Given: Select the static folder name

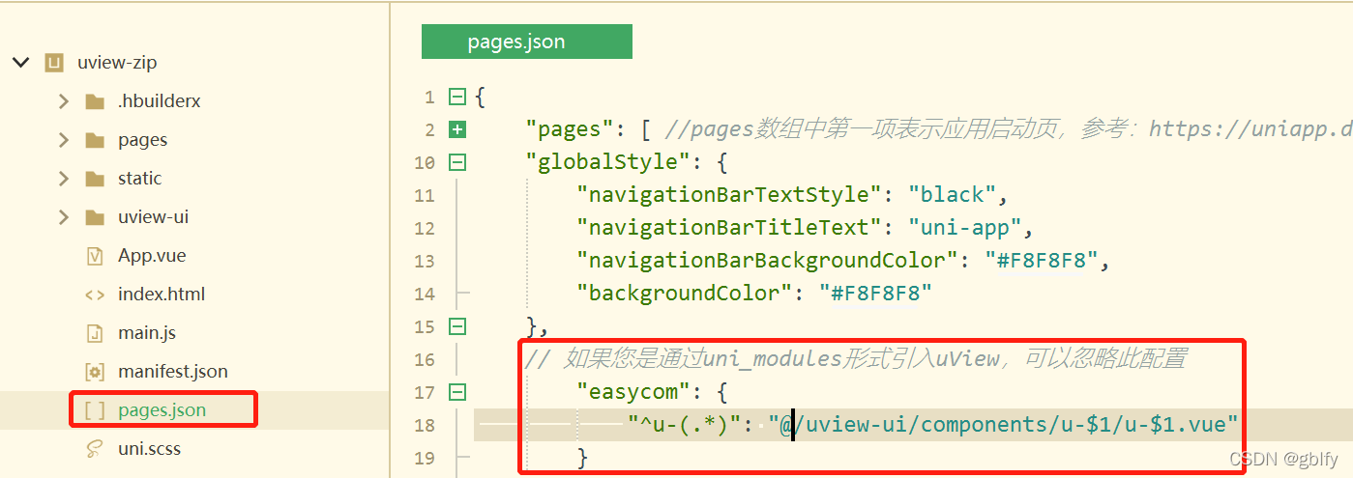Looking at the screenshot, I should (140, 179).
